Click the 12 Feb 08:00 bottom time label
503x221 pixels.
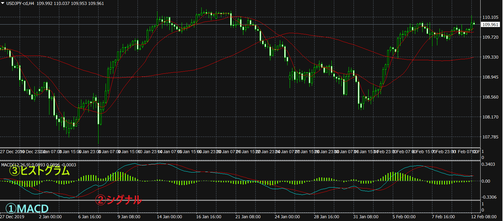click(x=484, y=217)
